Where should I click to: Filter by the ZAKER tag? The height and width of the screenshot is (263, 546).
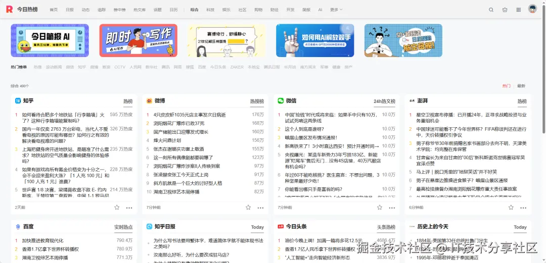(237, 67)
